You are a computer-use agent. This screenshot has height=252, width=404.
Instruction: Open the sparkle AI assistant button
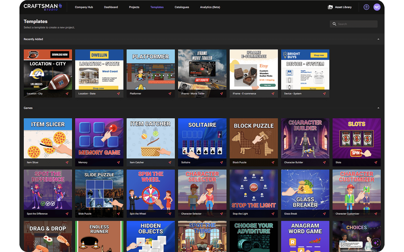[376, 243]
